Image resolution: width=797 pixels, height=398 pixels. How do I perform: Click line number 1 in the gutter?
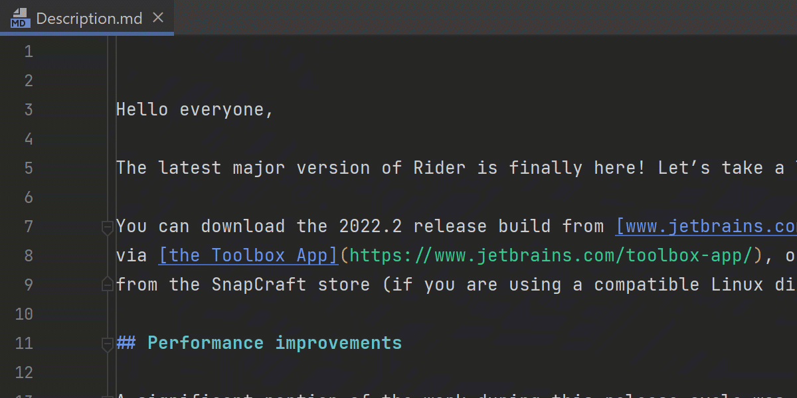(x=28, y=52)
